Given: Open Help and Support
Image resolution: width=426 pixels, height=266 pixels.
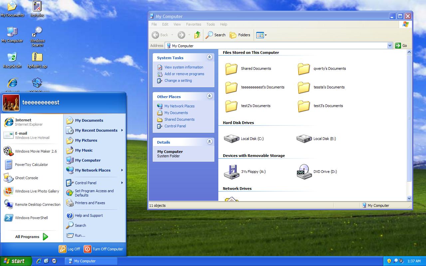Looking at the screenshot, I should [x=95, y=215].
